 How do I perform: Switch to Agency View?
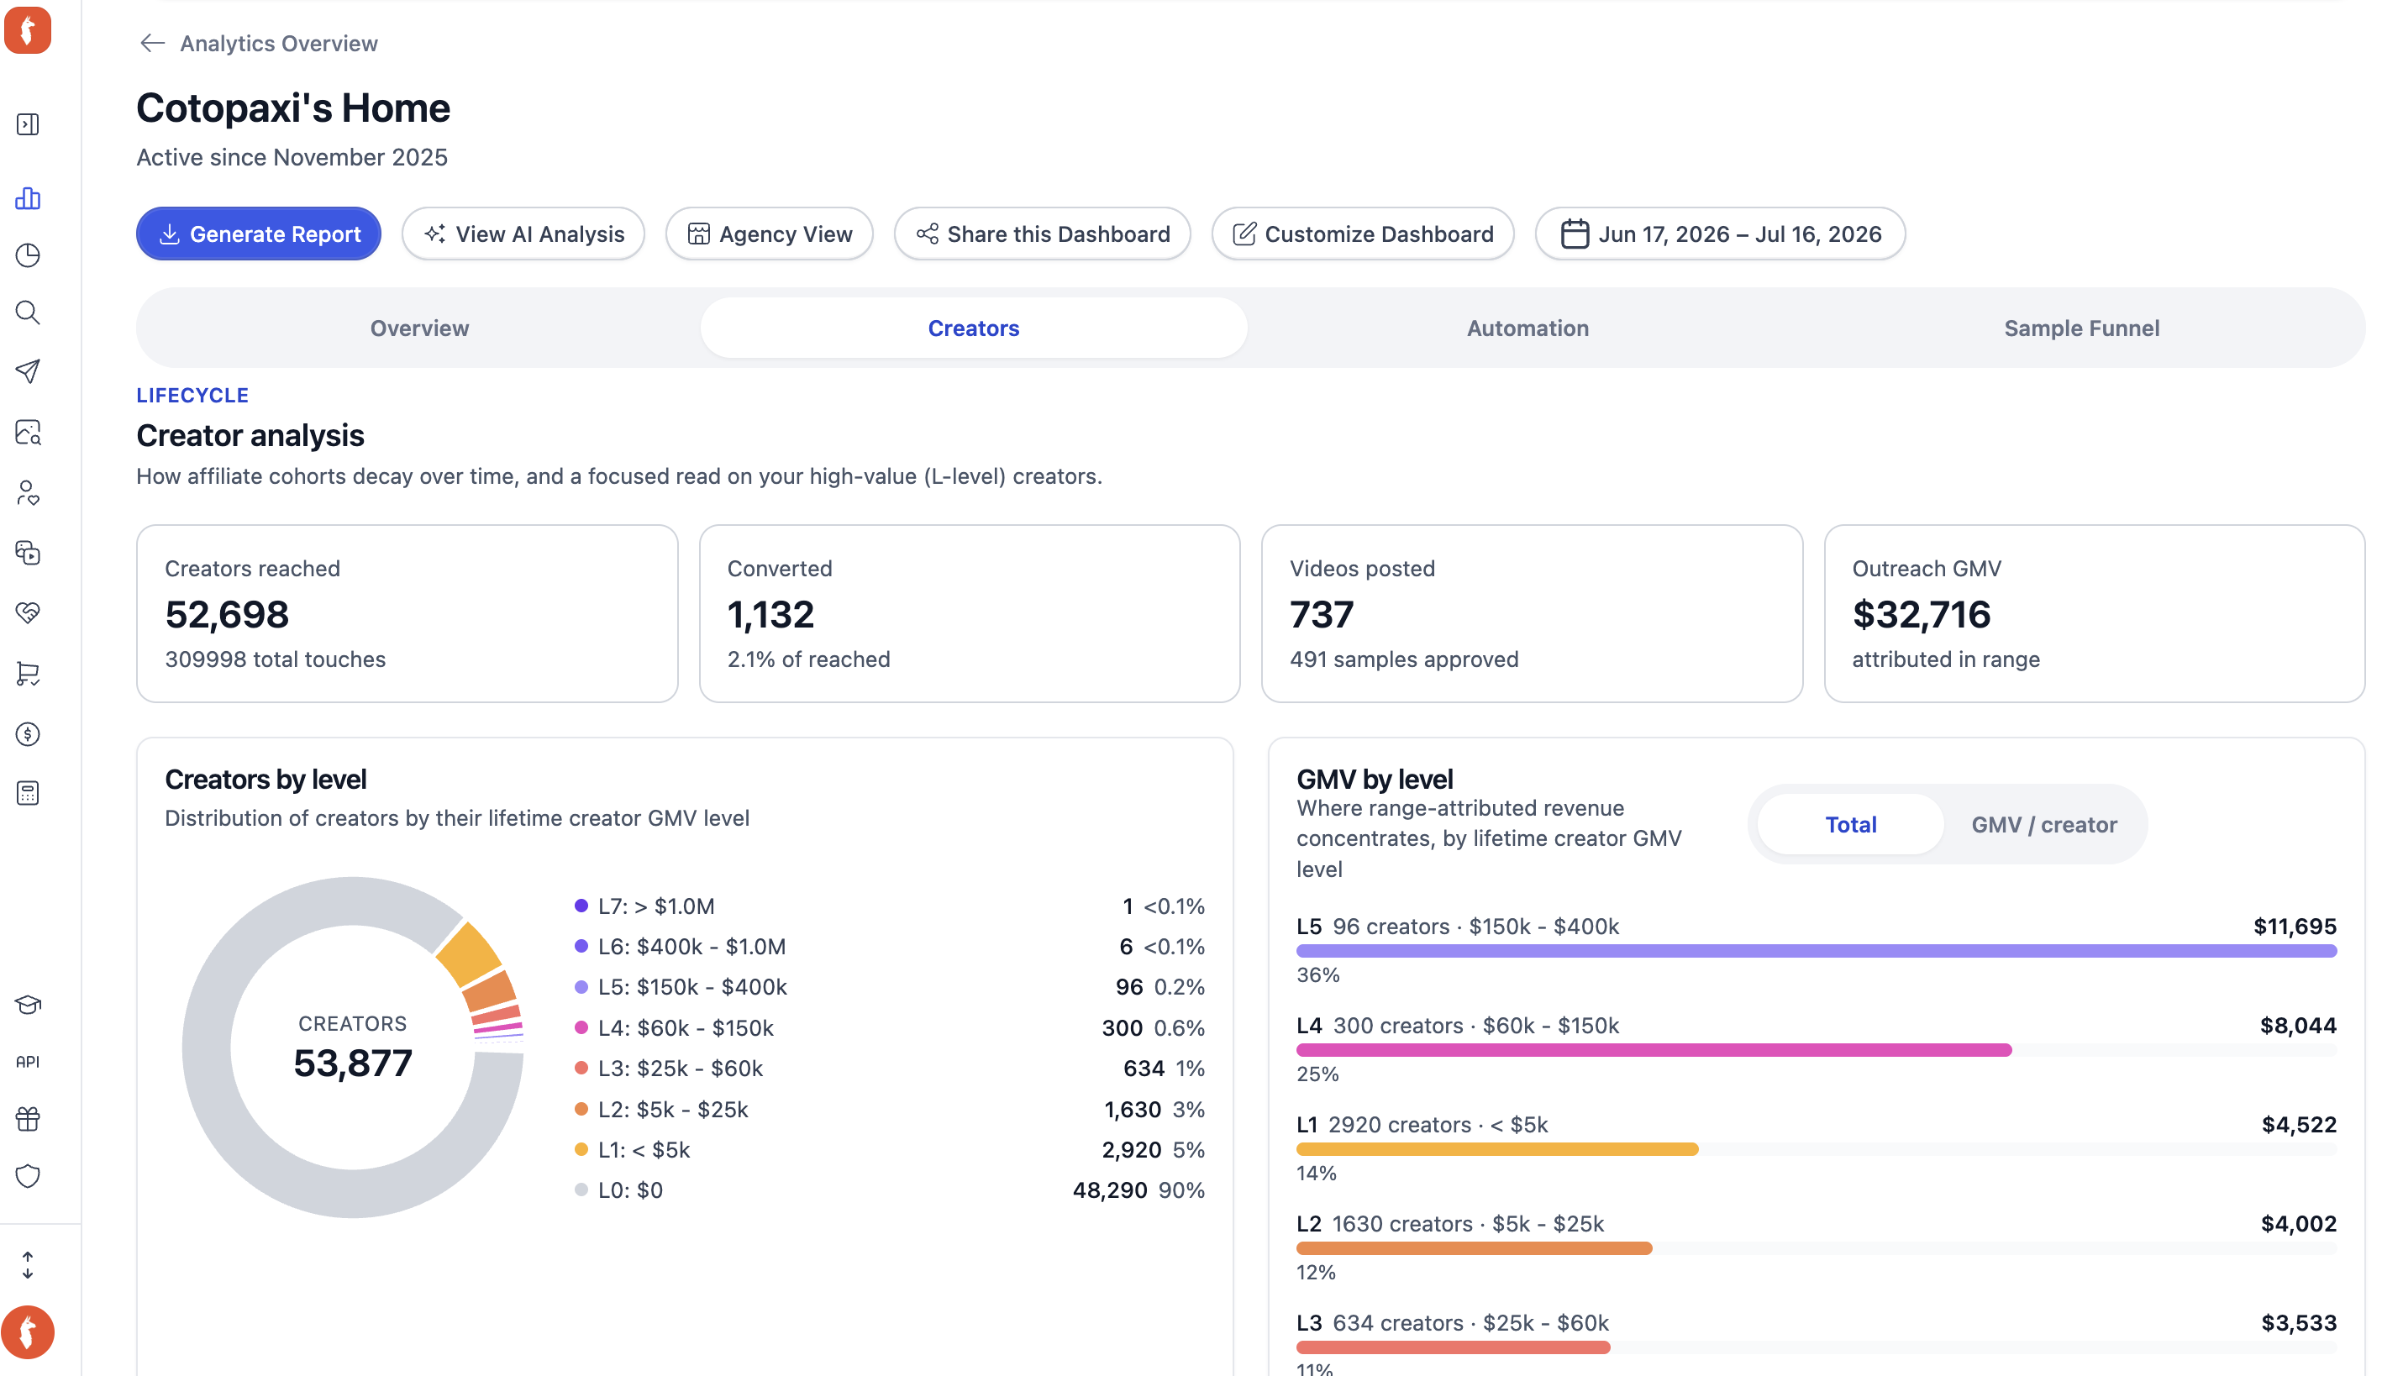pyautogui.click(x=768, y=234)
